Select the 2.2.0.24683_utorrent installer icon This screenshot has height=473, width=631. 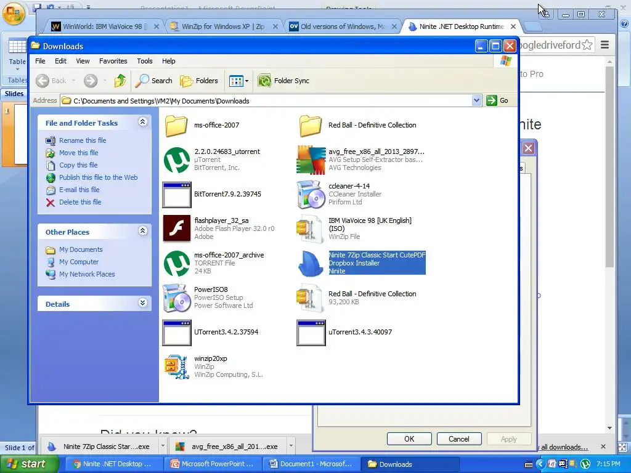[x=177, y=160]
